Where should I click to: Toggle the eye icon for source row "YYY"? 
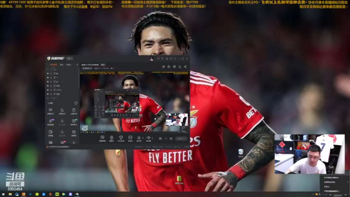tap(48, 90)
